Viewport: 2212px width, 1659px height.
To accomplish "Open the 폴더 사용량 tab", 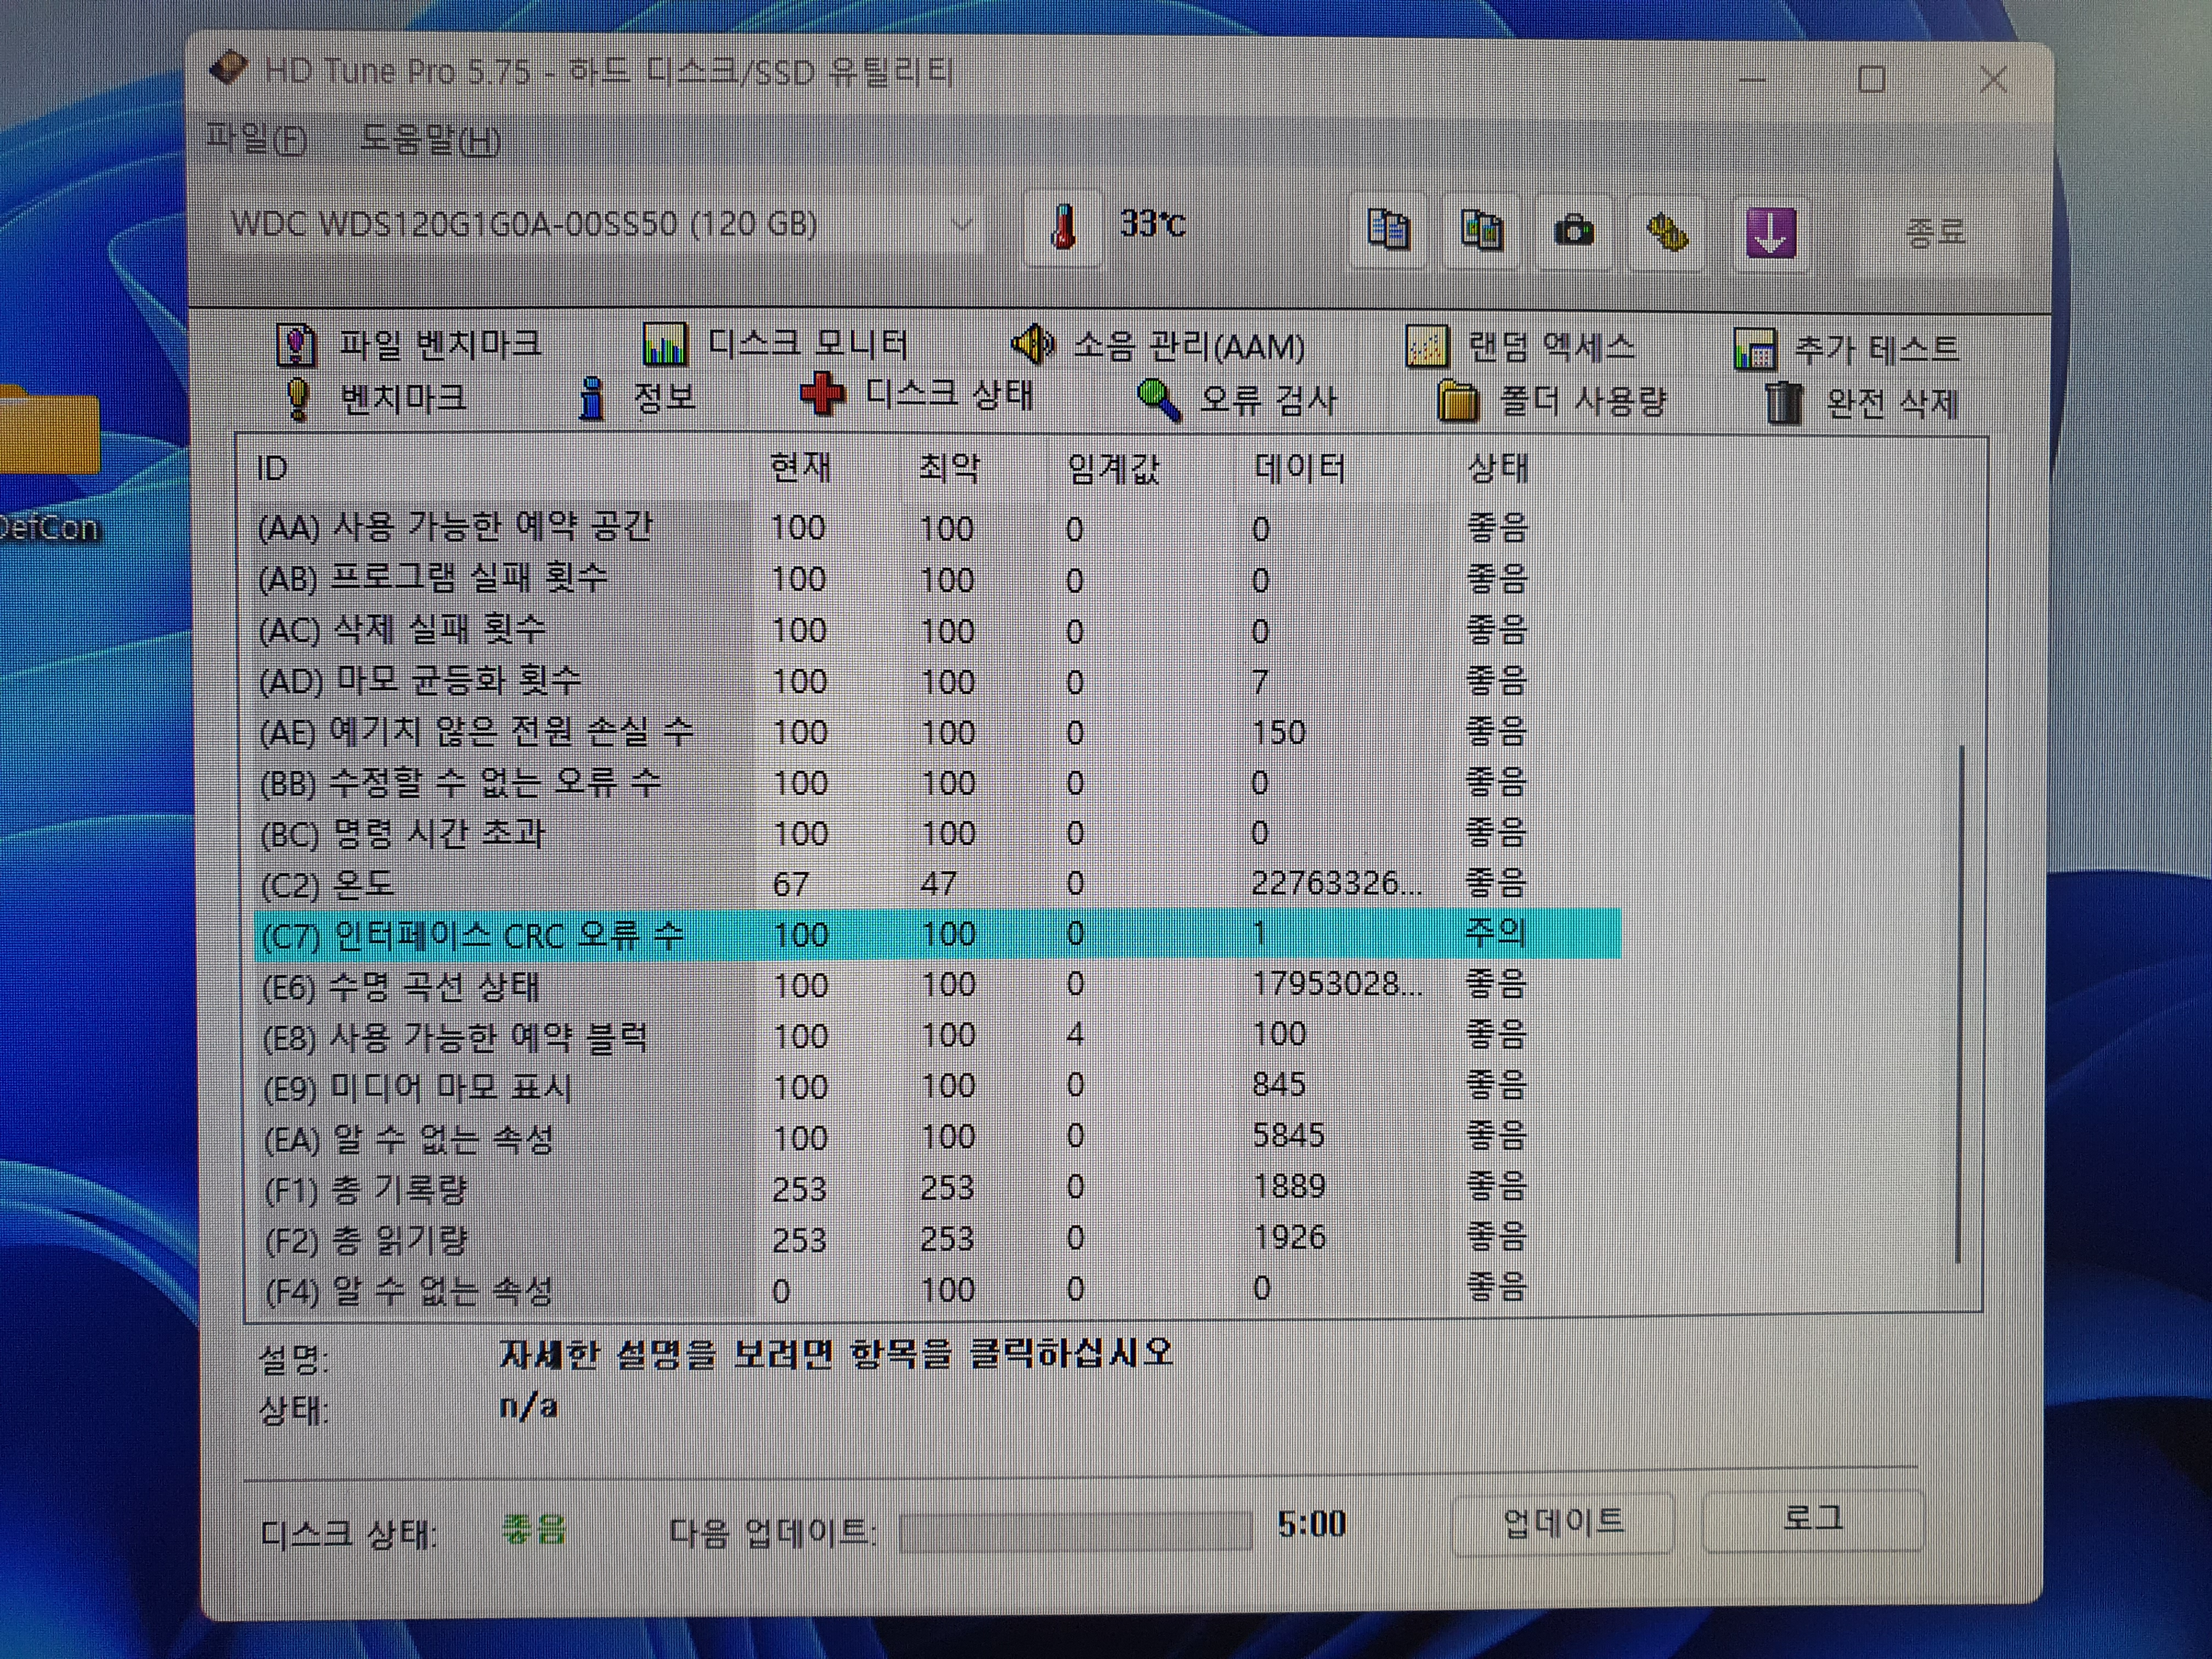I will pyautogui.click(x=1553, y=402).
